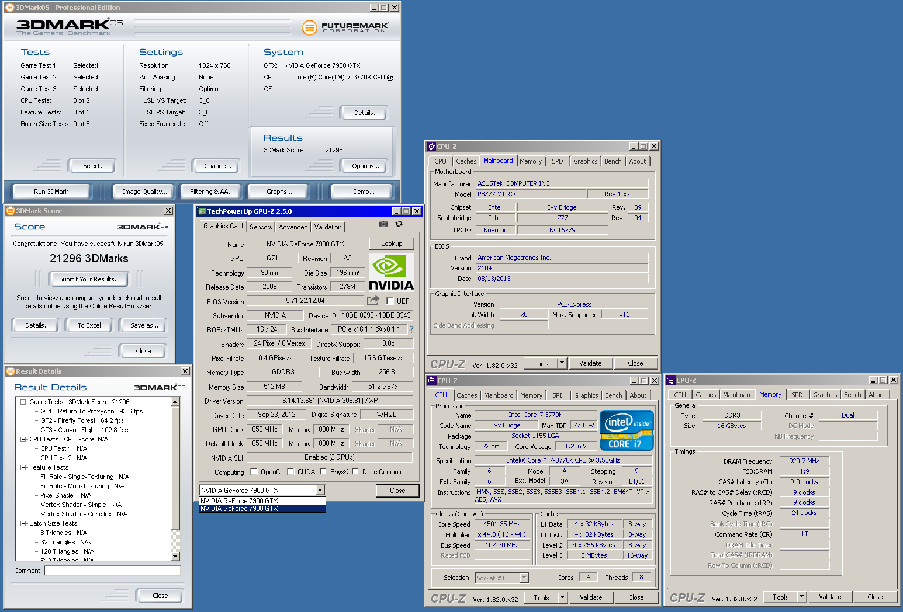Click the 3DMark05 title bar icon
Viewport: 903px width, 612px height.
tap(9, 8)
